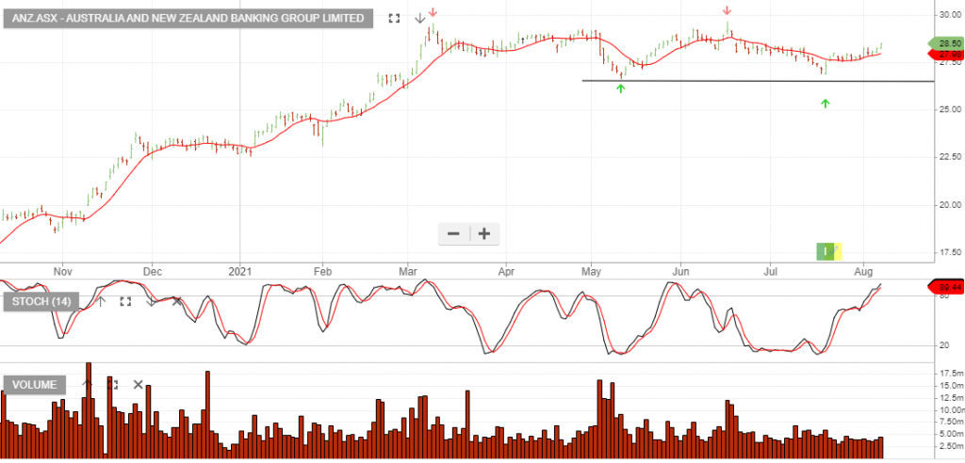Click the 15.0m volume axis label
The image size is (965, 463).
950,386
